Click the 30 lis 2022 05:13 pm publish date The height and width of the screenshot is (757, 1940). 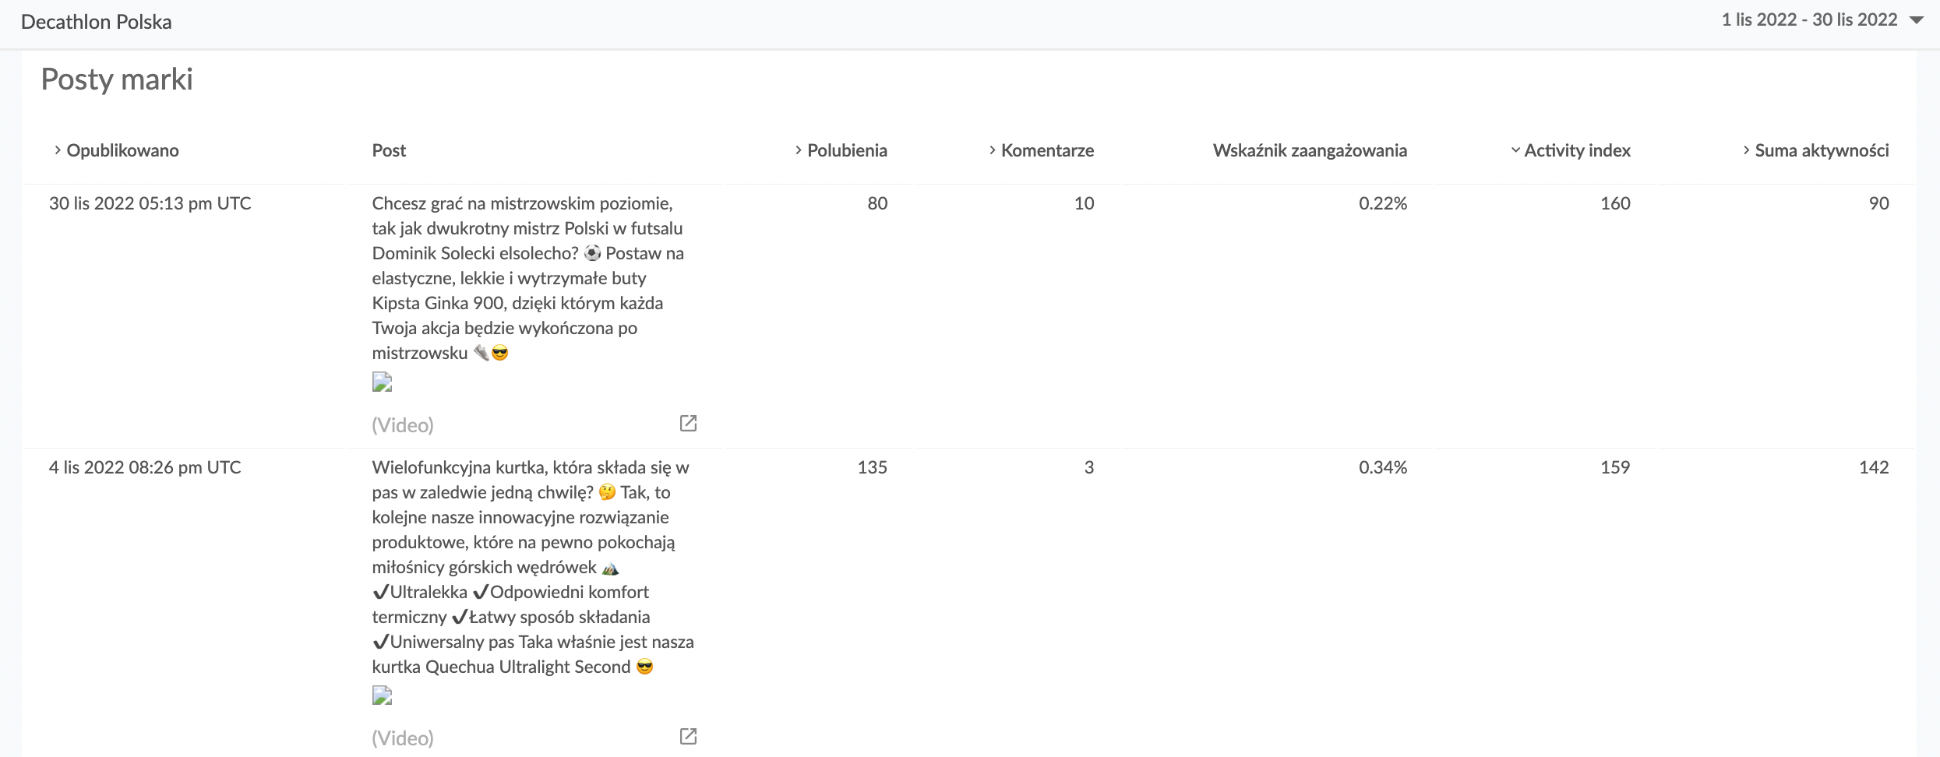click(150, 203)
